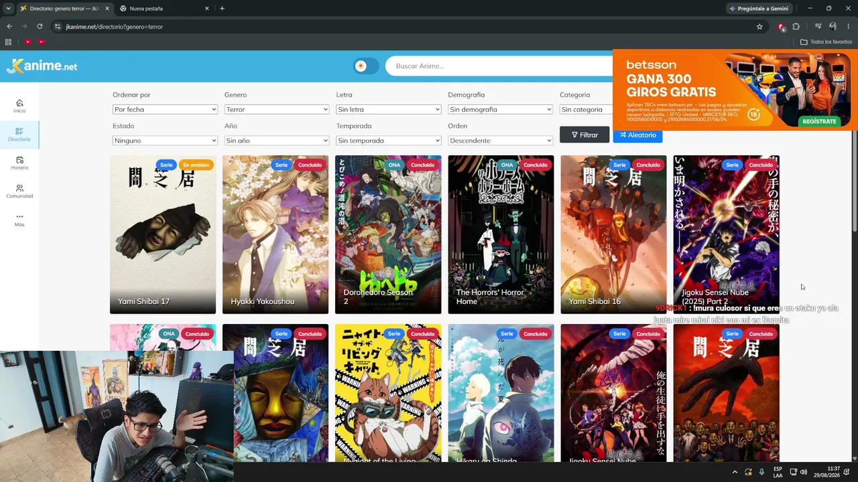
Task: Open the apps grid in bookmarks bar
Action: 8,42
